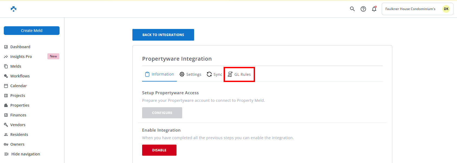Open the GL Rules tab
Viewport: 457px width, 163px height.
[239, 74]
